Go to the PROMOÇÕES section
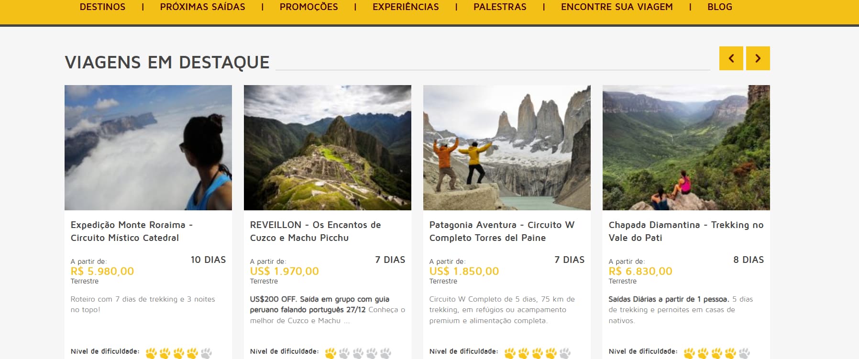The width and height of the screenshot is (859, 359). click(x=309, y=7)
